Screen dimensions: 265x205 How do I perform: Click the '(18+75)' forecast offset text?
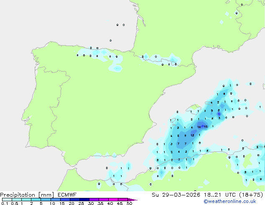tap(251, 195)
